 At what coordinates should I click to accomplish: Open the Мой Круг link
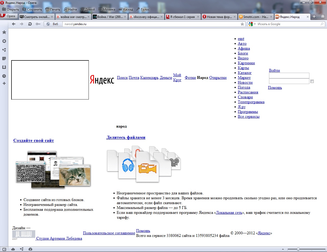[x=177, y=77]
